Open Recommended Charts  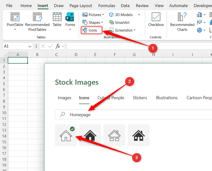[x=182, y=22]
